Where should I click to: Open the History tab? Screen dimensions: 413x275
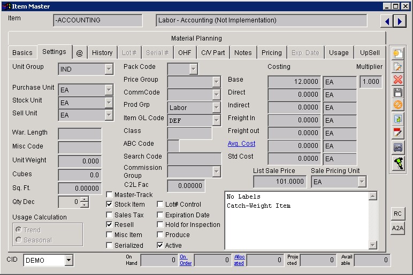click(102, 52)
